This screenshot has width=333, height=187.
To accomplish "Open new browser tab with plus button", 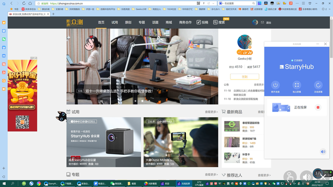I will pyautogui.click(x=53, y=14).
